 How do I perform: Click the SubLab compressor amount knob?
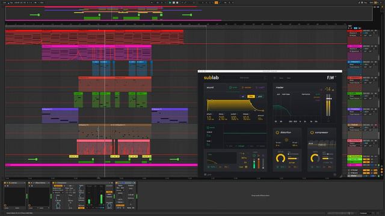315,158
